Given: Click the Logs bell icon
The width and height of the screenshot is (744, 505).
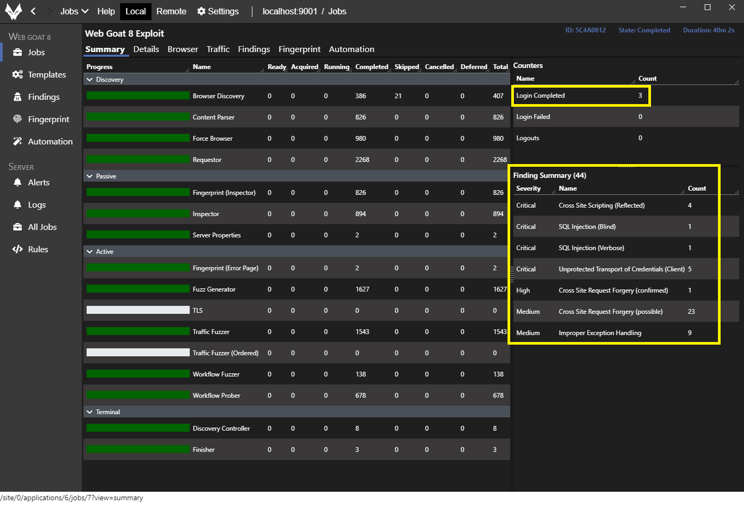Looking at the screenshot, I should [18, 204].
